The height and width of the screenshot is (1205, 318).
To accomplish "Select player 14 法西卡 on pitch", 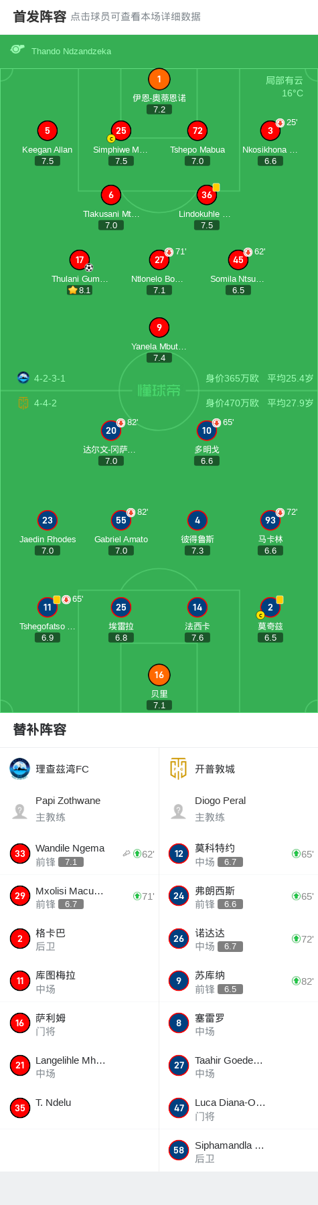I will [197, 607].
